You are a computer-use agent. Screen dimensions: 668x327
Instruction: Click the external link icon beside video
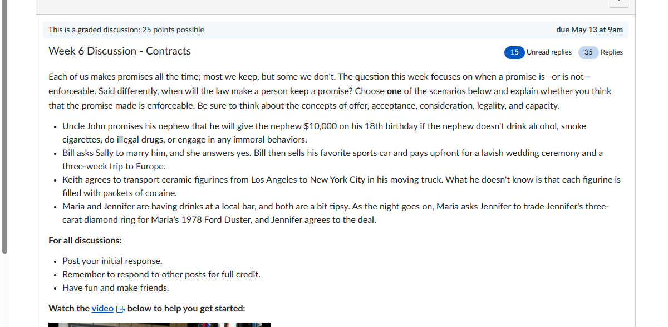tap(121, 309)
